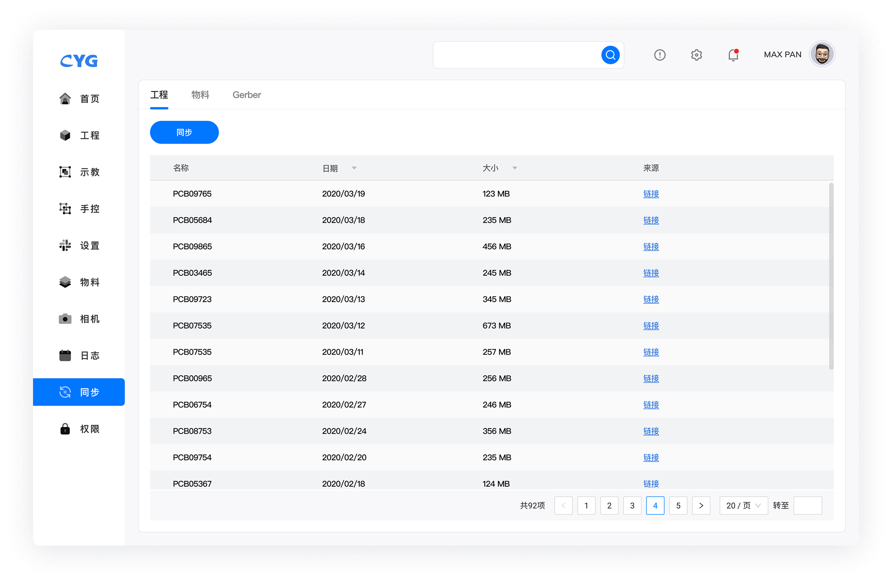892x582 pixels.
Task: Click the date 2020/03/16 cell
Action: 344,246
